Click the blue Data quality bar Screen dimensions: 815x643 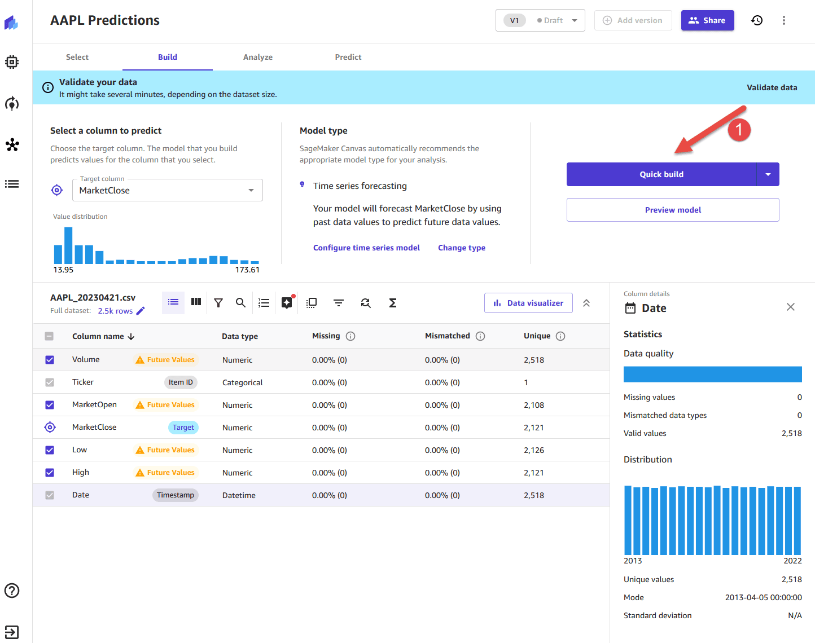pos(713,375)
